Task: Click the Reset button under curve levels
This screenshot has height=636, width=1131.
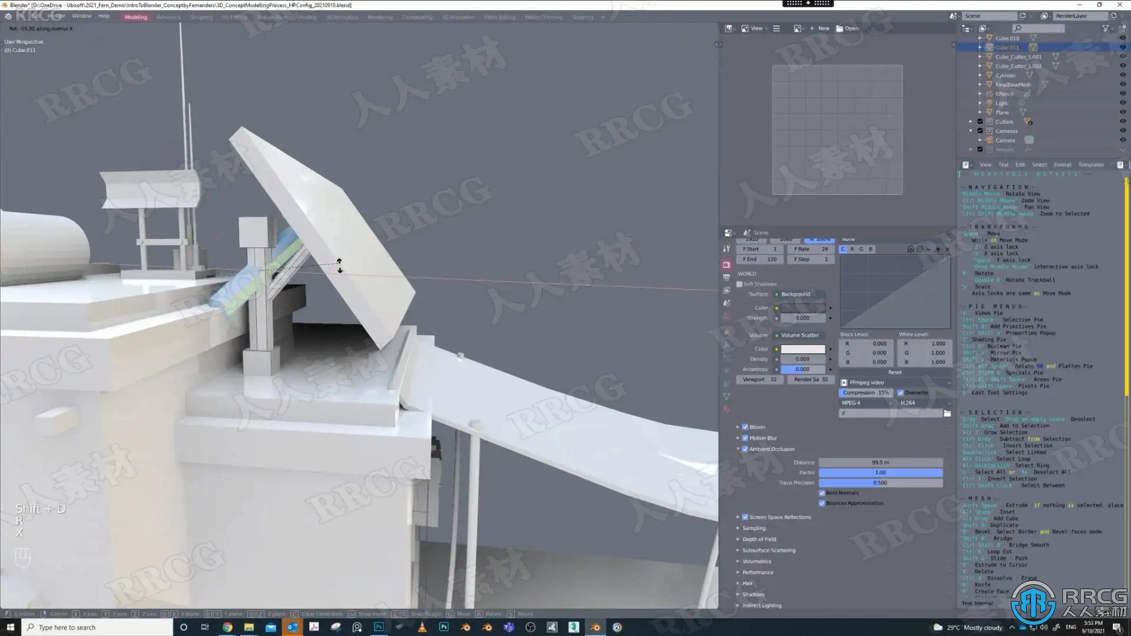Action: pos(895,372)
